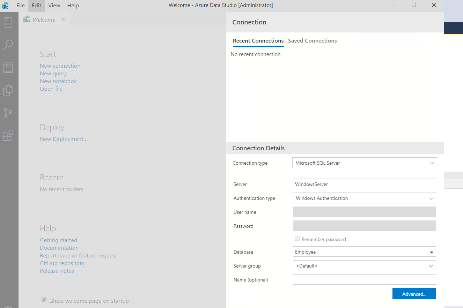This screenshot has width=463, height=308.
Task: Click the Azure Data Studio app icon
Action: tap(5, 5)
